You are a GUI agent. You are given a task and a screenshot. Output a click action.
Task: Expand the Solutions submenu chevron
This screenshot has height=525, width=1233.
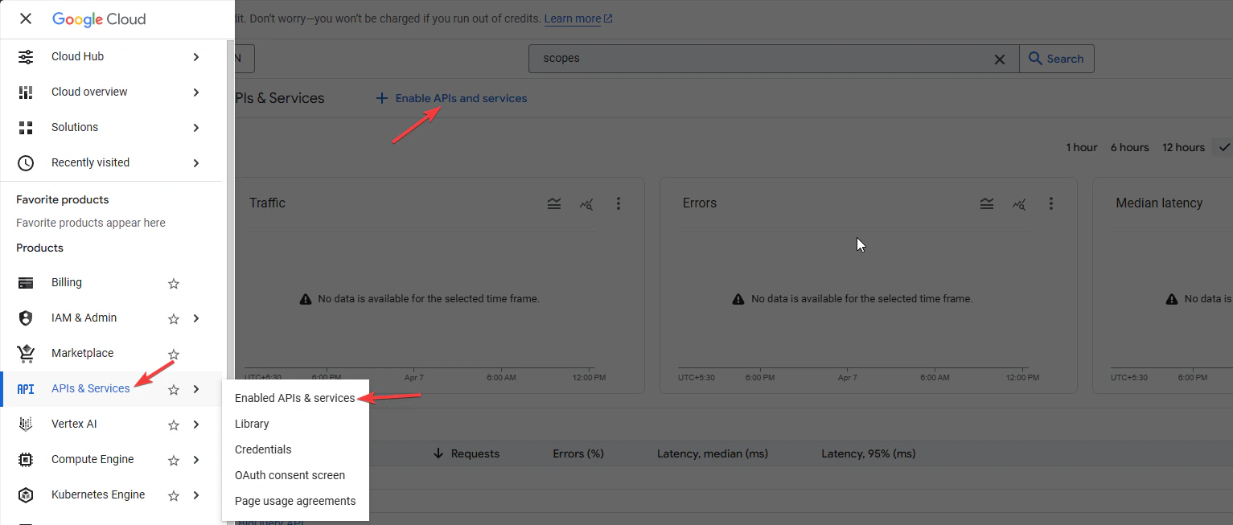196,128
